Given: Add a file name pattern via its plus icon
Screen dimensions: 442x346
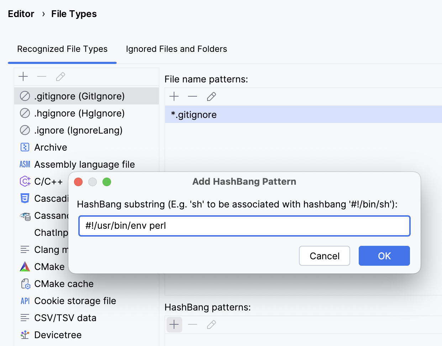Looking at the screenshot, I should click(x=174, y=96).
